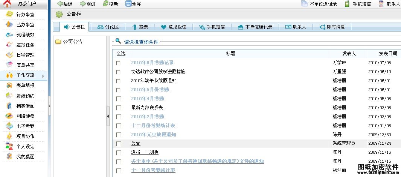
Task: Click the 资源预约 sidebar icon
Action: (9, 96)
